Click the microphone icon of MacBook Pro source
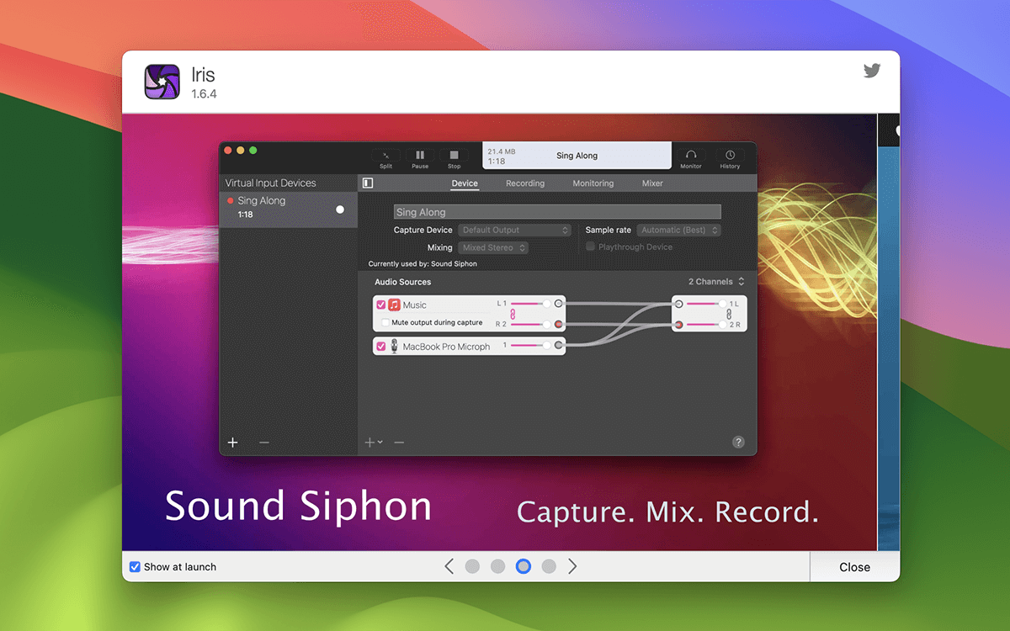This screenshot has width=1010, height=631. pyautogui.click(x=394, y=346)
